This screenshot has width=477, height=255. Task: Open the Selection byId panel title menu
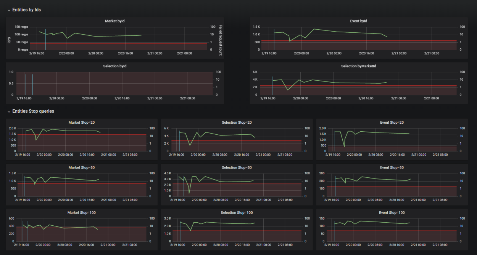[115, 66]
